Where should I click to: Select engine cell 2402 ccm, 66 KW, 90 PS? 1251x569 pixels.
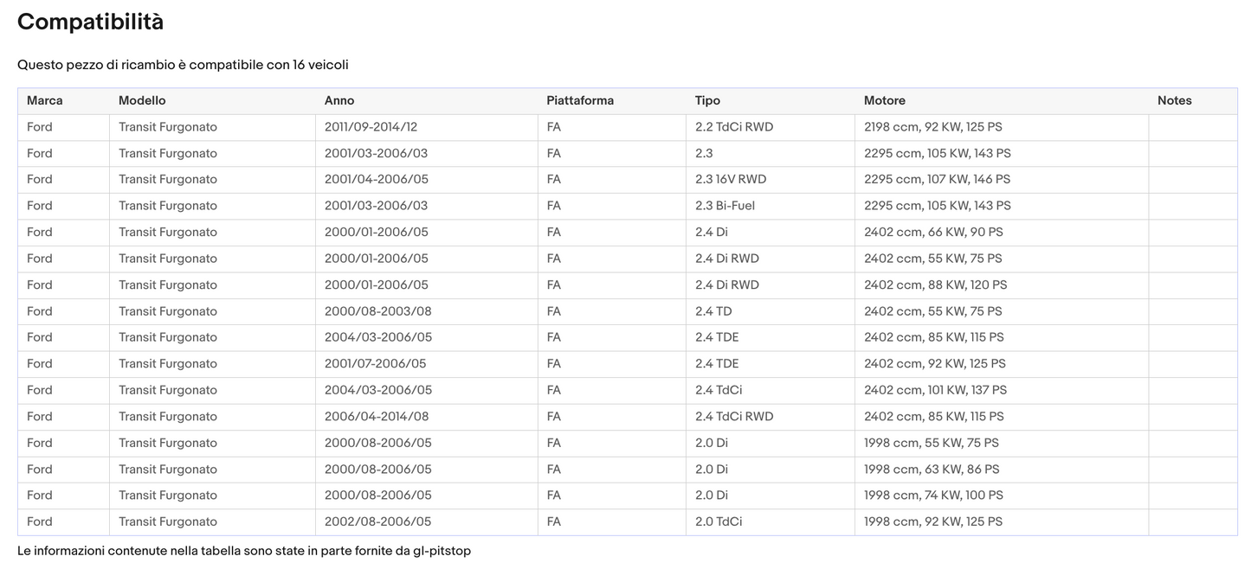933,233
